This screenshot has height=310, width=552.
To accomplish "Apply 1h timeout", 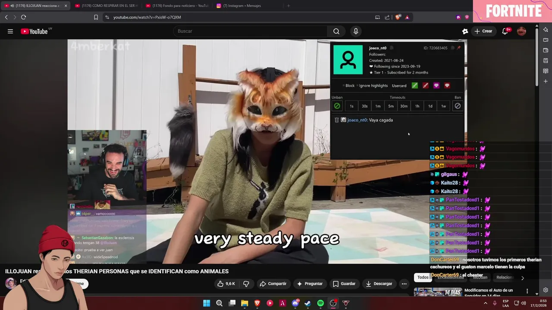I will [417, 106].
